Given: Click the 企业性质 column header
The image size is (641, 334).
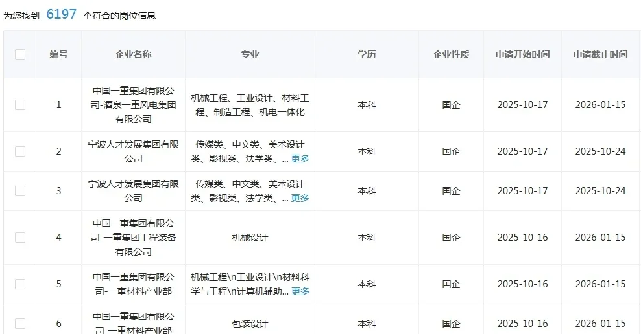Looking at the screenshot, I should [x=451, y=54].
